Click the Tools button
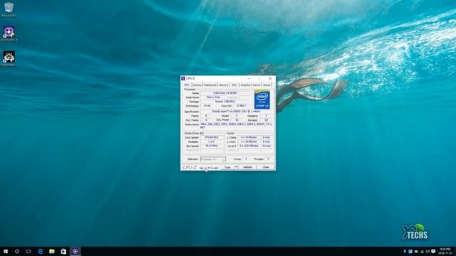The height and width of the screenshot is (256, 456). 227,167
